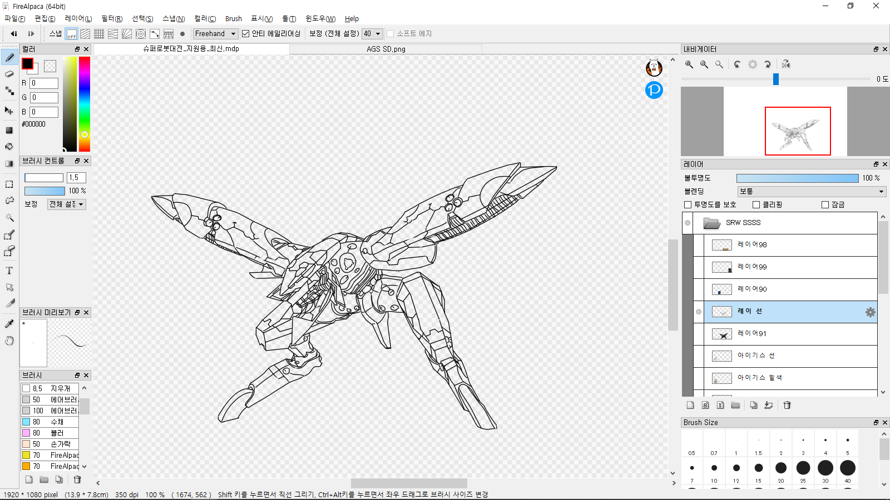Enable the radial concentric circle snap

tap(141, 34)
